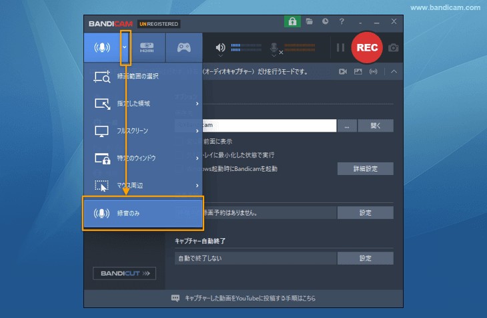487x318 pixels.
Task: Open the YouTube upload guide link
Action: [x=250, y=298]
